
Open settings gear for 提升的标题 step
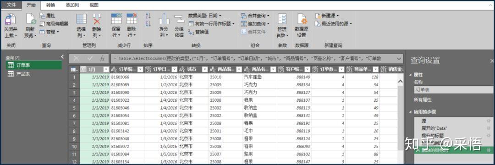pos(489,135)
